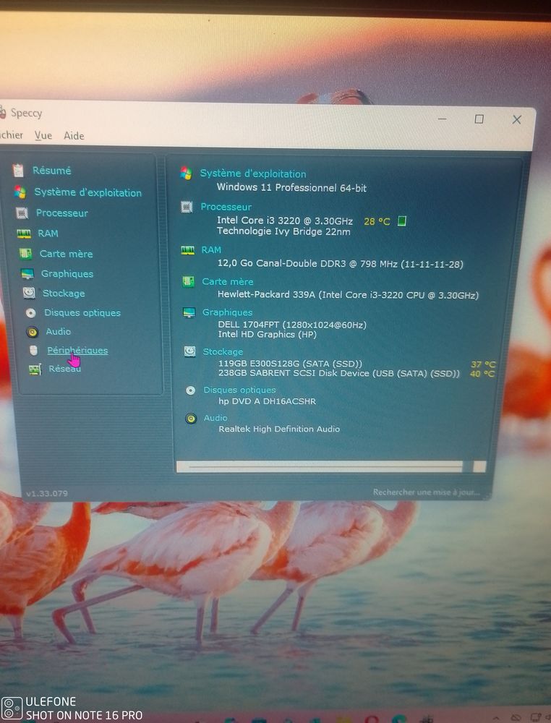Select Stockage in the sidebar
Screen dimensions: 551x723
(64, 294)
